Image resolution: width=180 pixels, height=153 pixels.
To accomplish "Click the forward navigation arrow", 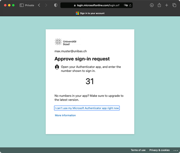I will click(x=46, y=5).
